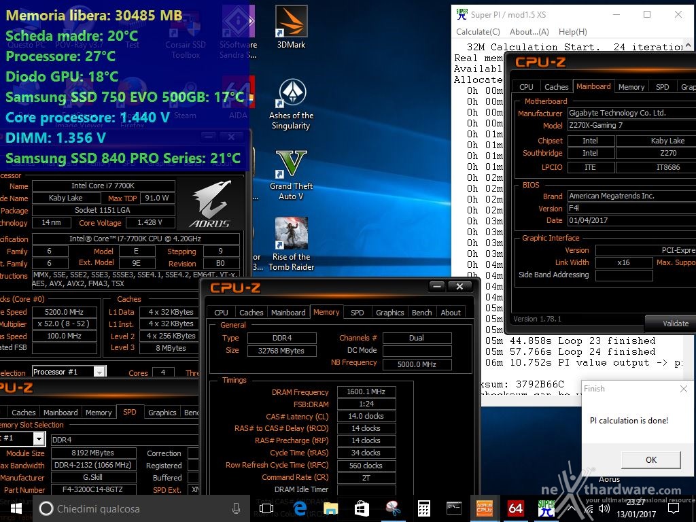The height and width of the screenshot is (522, 696).
Task: Open SPD tab in right CPU-Z window
Action: tap(662, 87)
